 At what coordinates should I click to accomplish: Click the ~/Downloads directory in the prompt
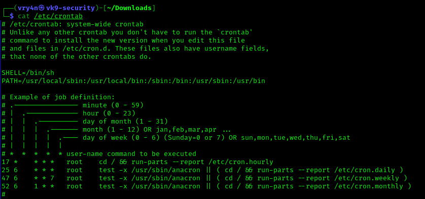coord(129,8)
